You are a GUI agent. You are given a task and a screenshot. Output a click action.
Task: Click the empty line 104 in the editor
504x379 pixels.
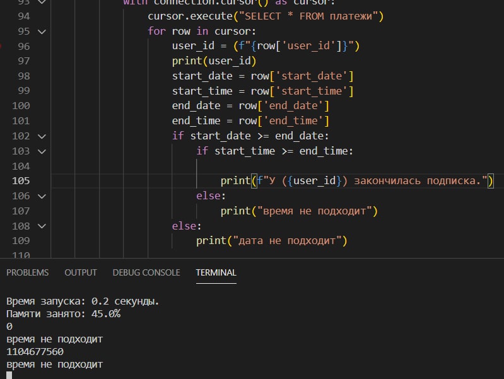[x=276, y=166]
